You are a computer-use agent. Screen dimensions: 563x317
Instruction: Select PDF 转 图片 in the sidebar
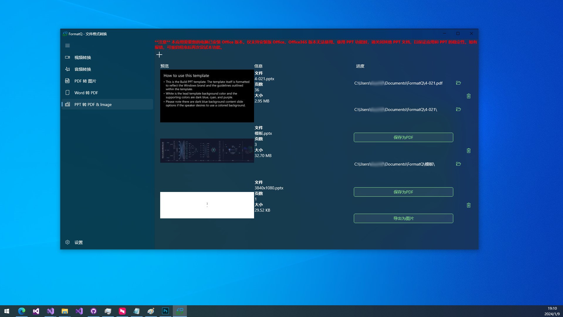pyautogui.click(x=107, y=81)
